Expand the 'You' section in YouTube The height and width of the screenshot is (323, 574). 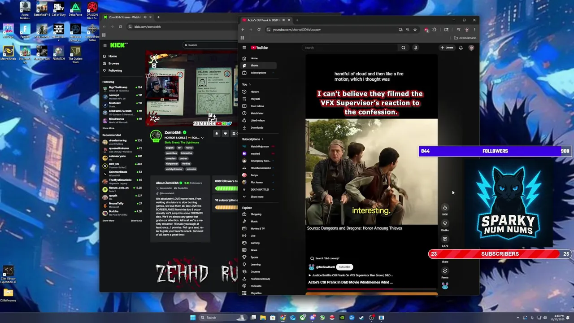246,84
